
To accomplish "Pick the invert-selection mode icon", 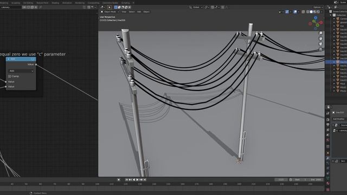I will 126,7.
